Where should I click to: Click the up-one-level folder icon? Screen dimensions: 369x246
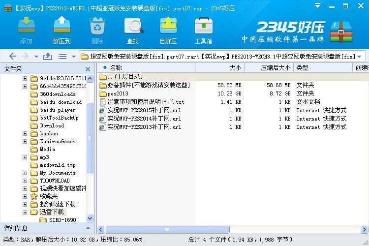tap(48, 56)
